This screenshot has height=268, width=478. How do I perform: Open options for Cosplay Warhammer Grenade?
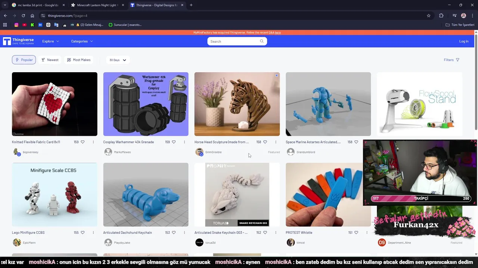[184, 142]
